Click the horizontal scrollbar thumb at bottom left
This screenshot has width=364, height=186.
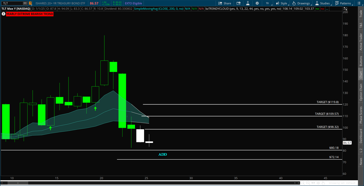[18, 183]
